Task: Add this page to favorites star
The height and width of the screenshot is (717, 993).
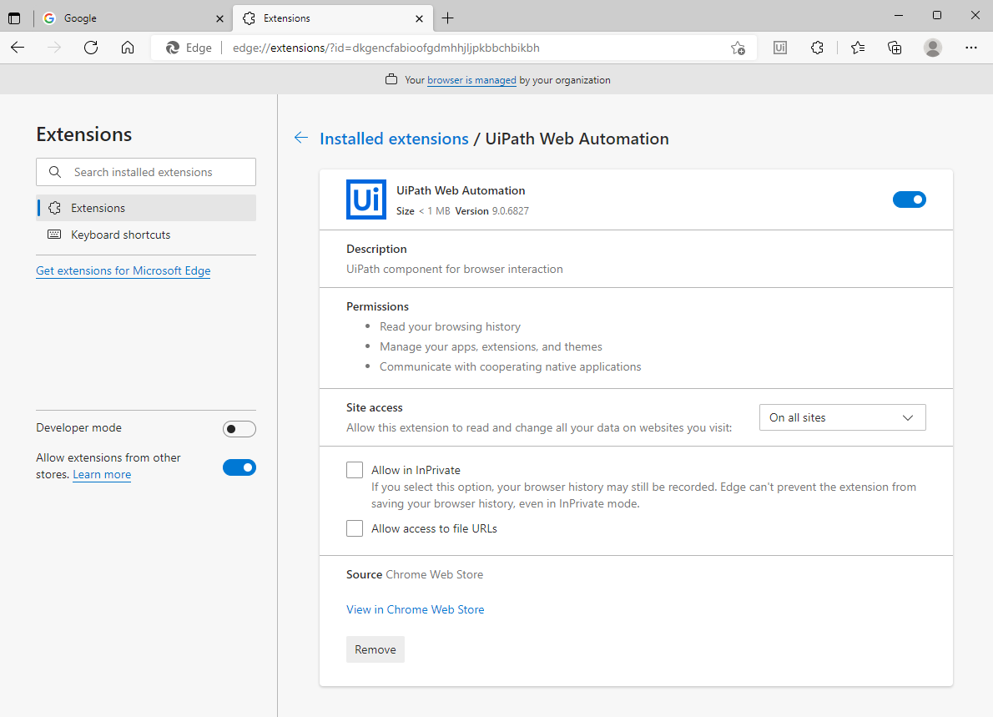Action: 738,48
